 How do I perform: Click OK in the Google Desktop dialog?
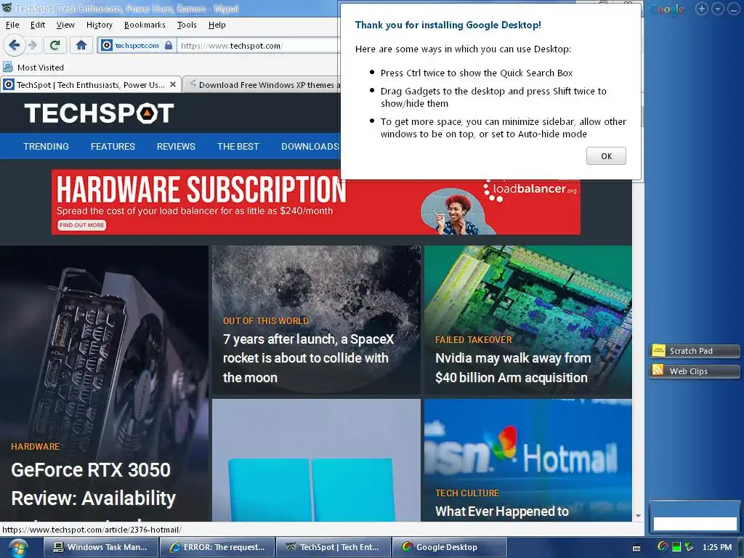[x=606, y=156]
